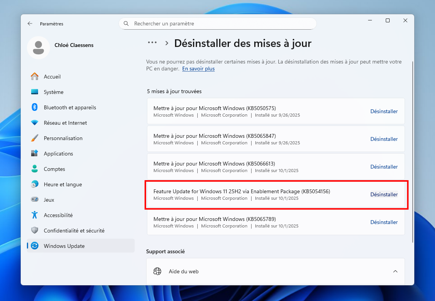Click the Accessibilité person icon
The image size is (435, 301).
(x=35, y=215)
